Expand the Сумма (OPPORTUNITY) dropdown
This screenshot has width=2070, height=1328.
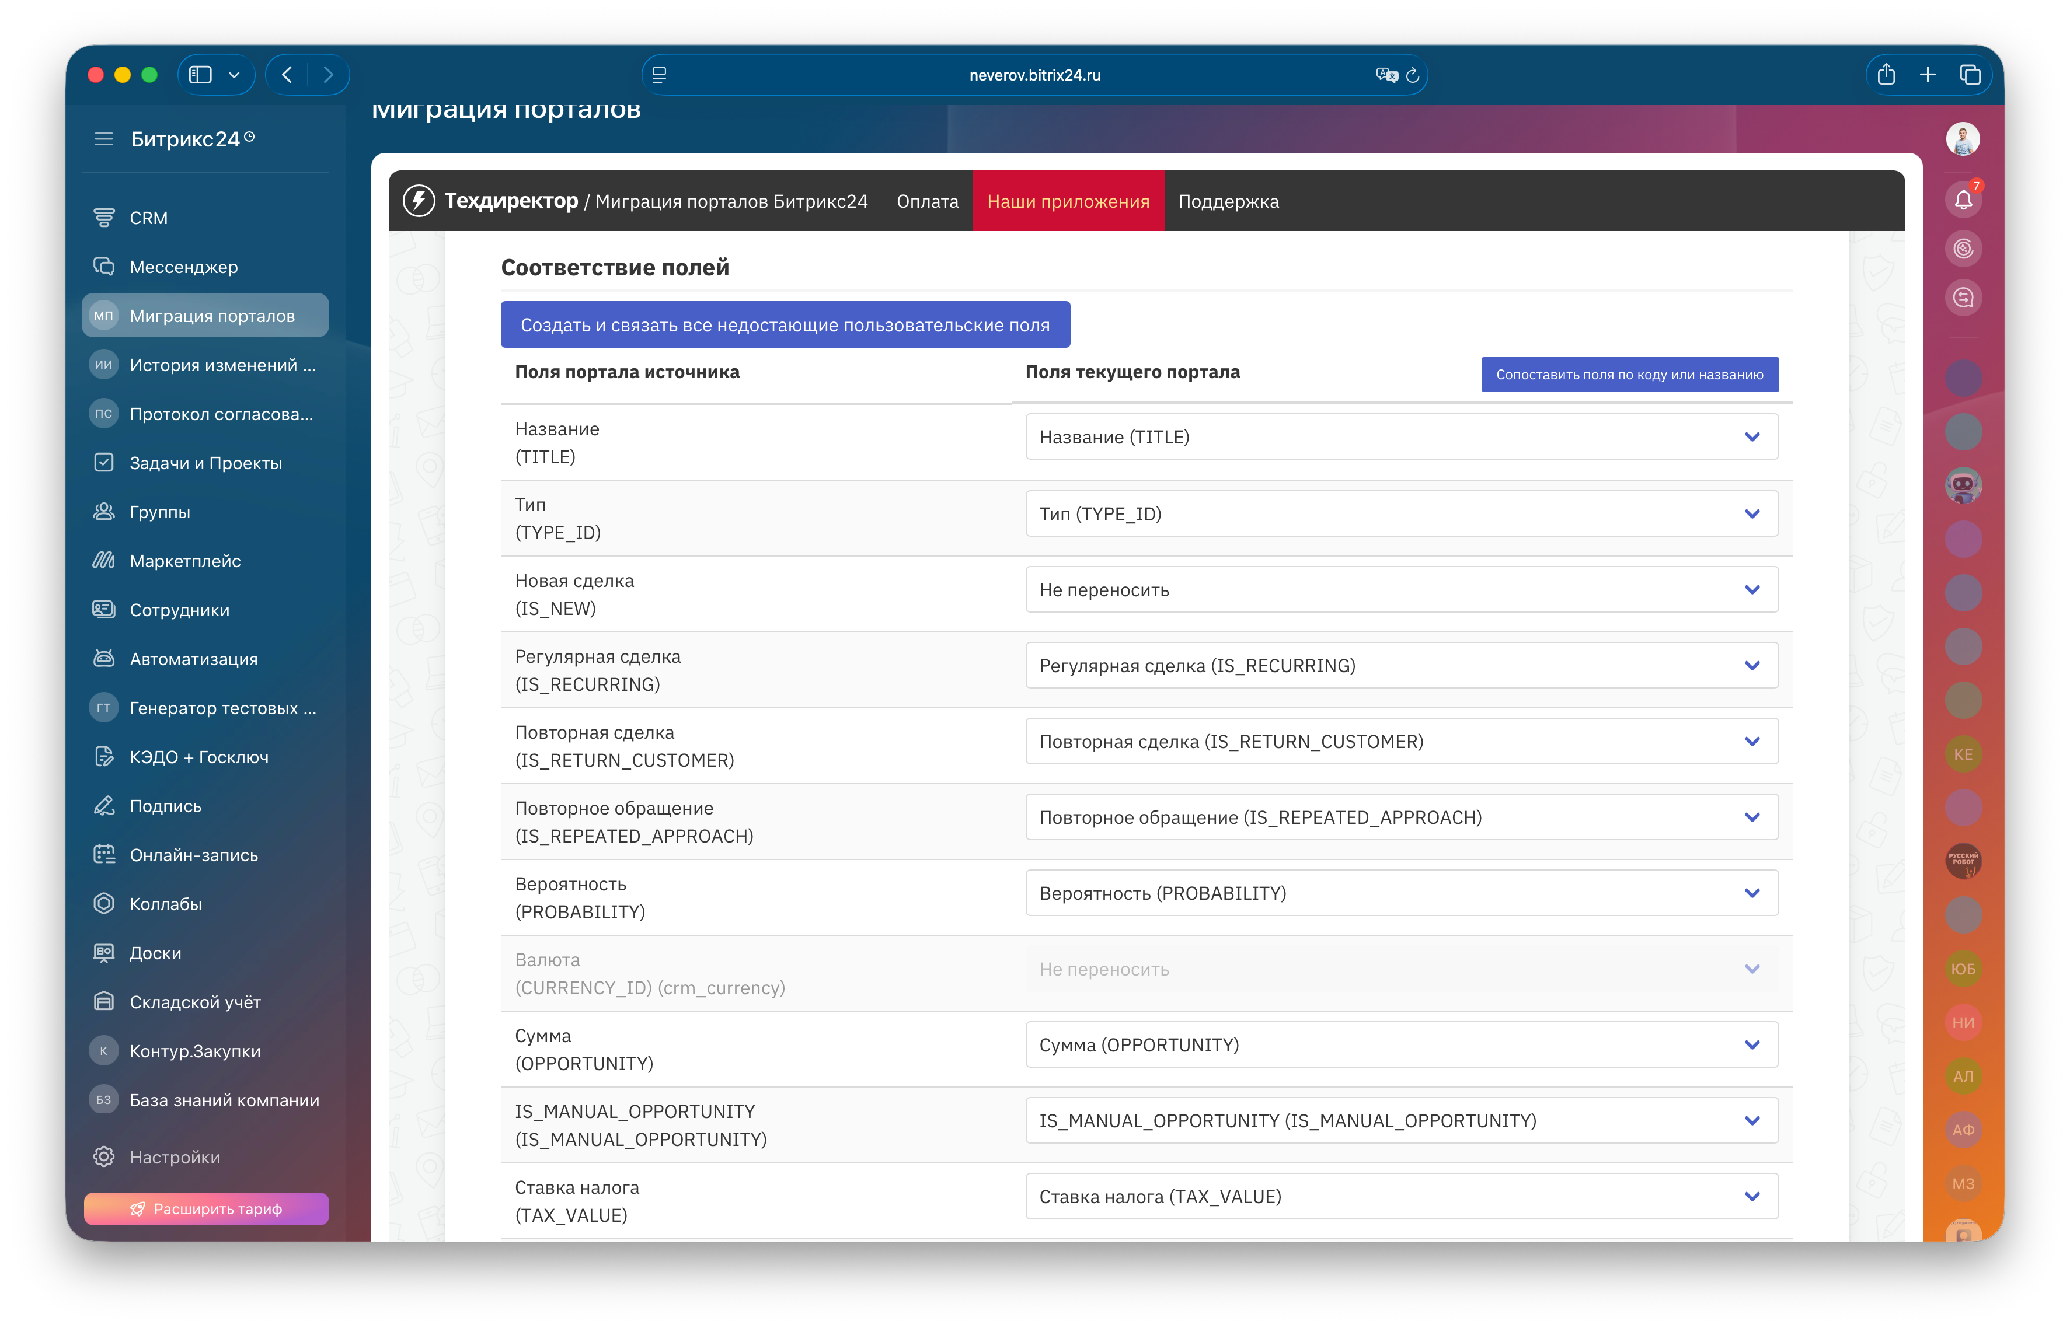coord(1400,1045)
